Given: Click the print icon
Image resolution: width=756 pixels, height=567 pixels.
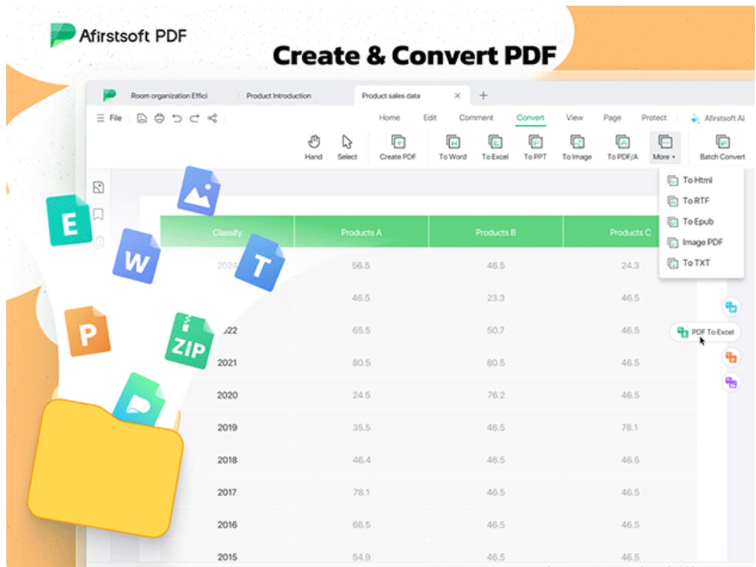Looking at the screenshot, I should pyautogui.click(x=159, y=118).
